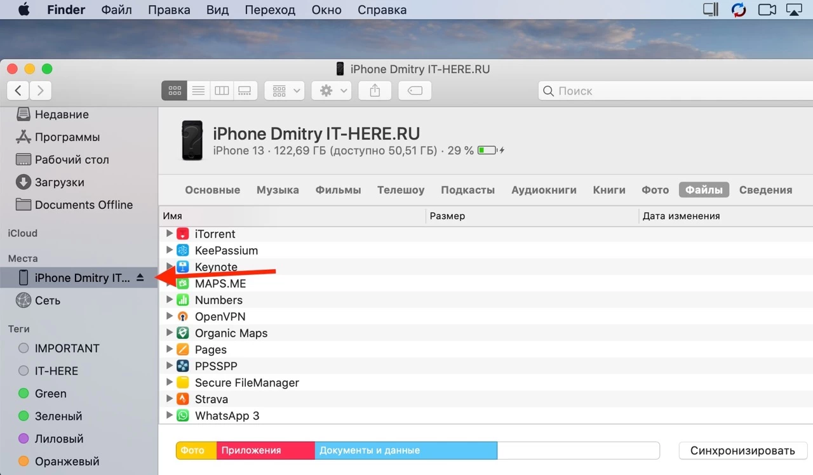Viewport: 813px width, 475px height.
Task: Switch to column view mode
Action: pyautogui.click(x=222, y=91)
